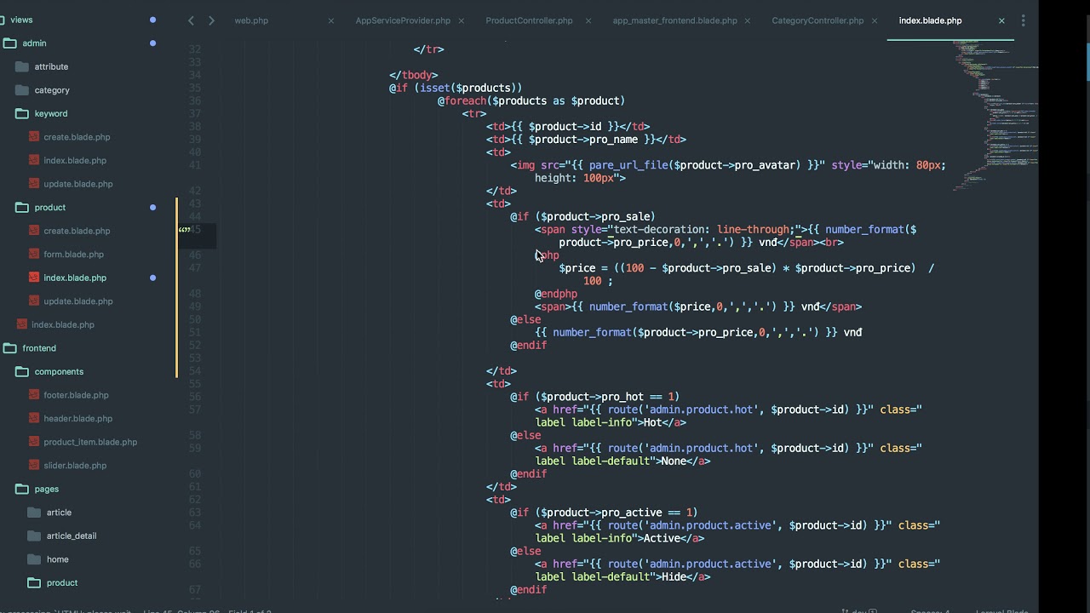This screenshot has height=613, width=1090.
Task: Close the AppServiceProvider.php tab
Action: (x=461, y=20)
